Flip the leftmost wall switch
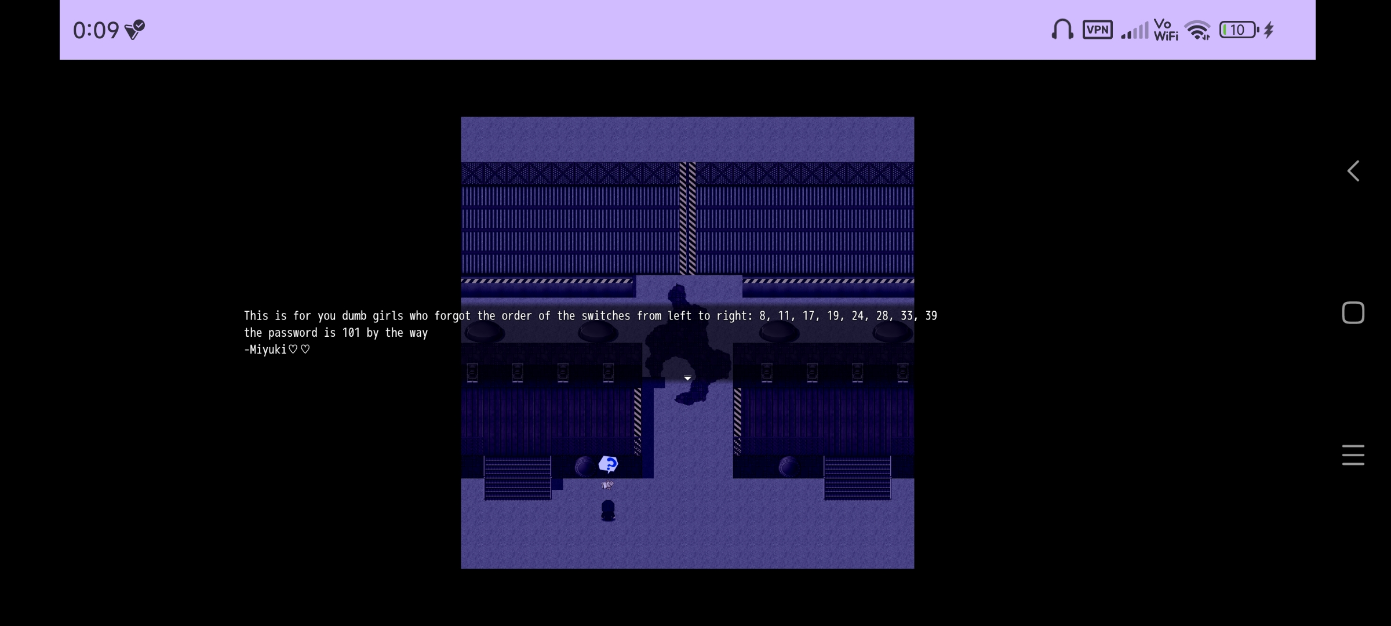This screenshot has height=626, width=1391. click(472, 372)
